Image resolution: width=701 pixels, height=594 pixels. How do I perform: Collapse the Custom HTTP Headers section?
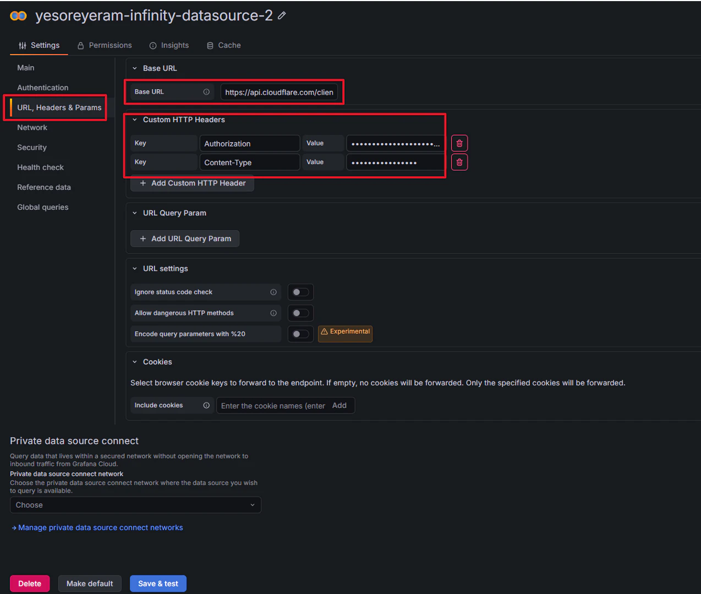pyautogui.click(x=135, y=119)
